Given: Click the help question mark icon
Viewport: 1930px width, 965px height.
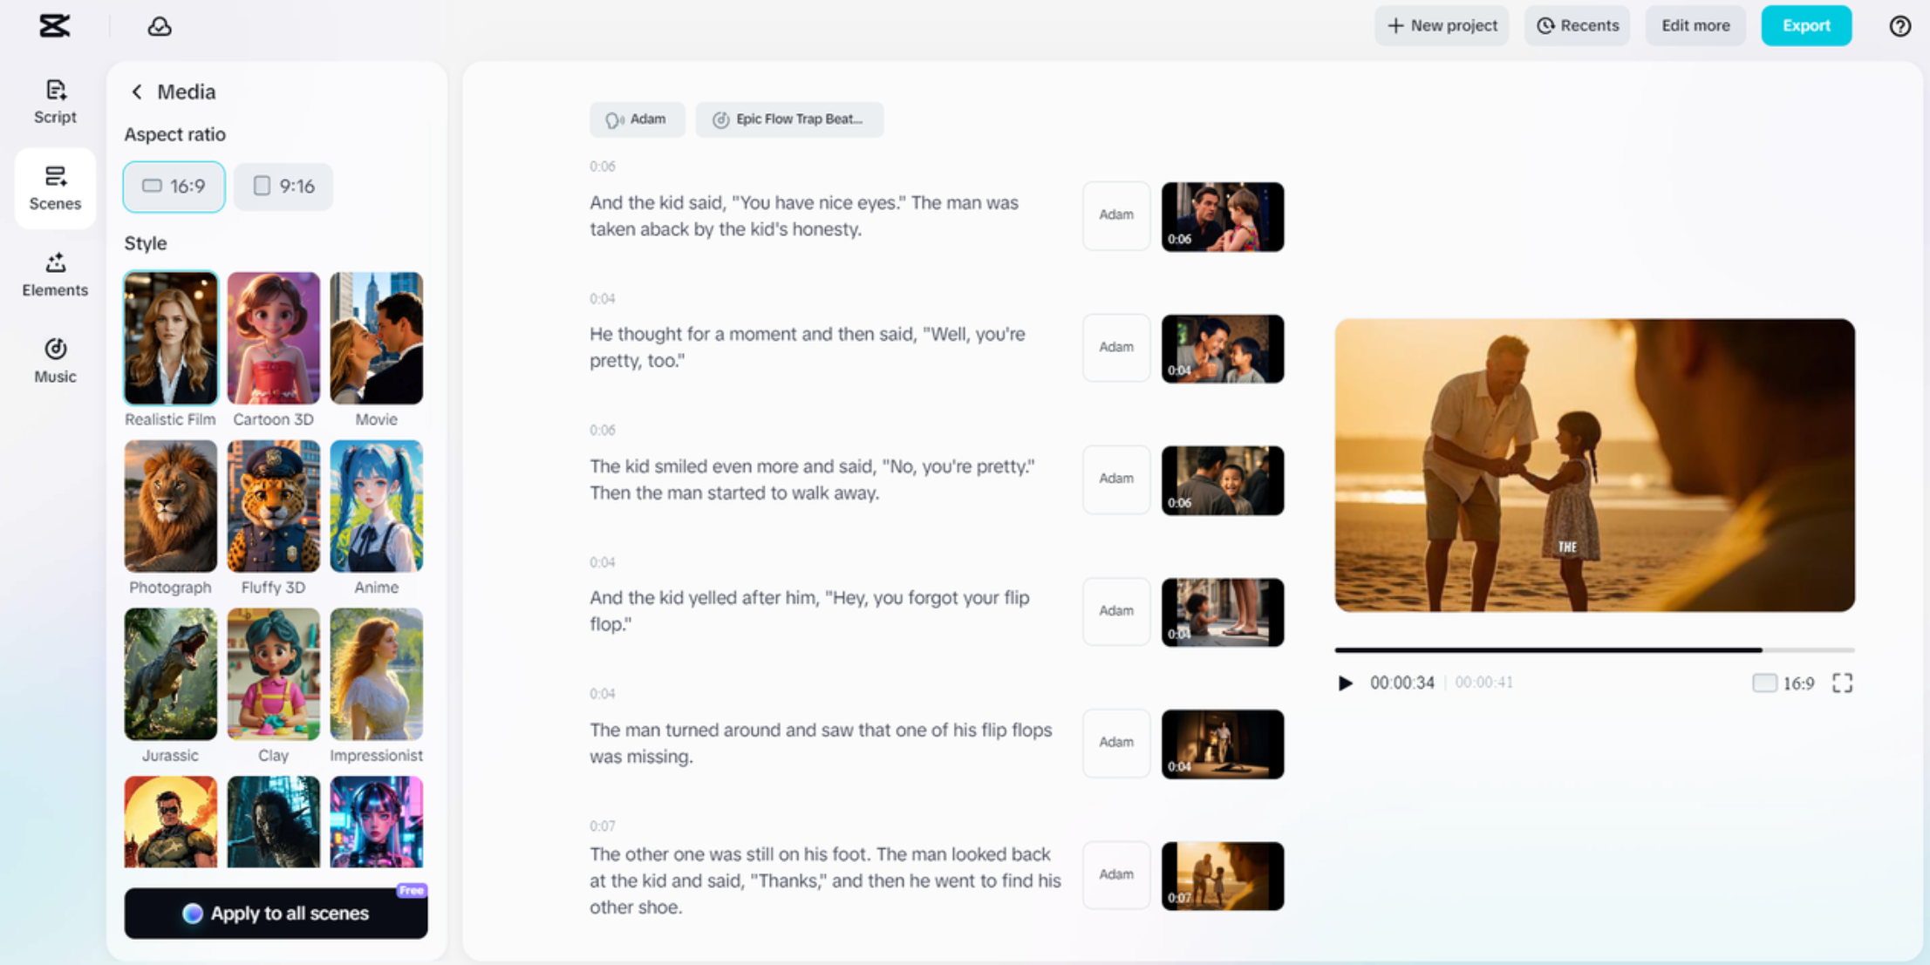Looking at the screenshot, I should [1899, 26].
